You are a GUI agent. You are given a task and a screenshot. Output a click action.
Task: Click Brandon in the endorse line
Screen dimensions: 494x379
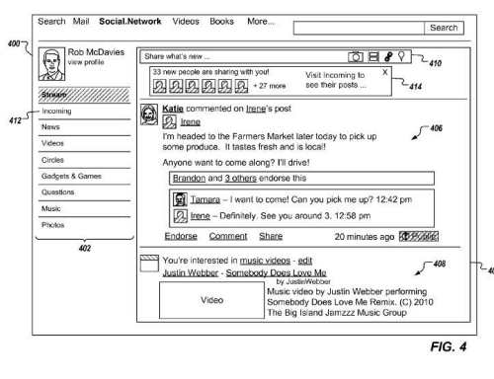pos(189,178)
